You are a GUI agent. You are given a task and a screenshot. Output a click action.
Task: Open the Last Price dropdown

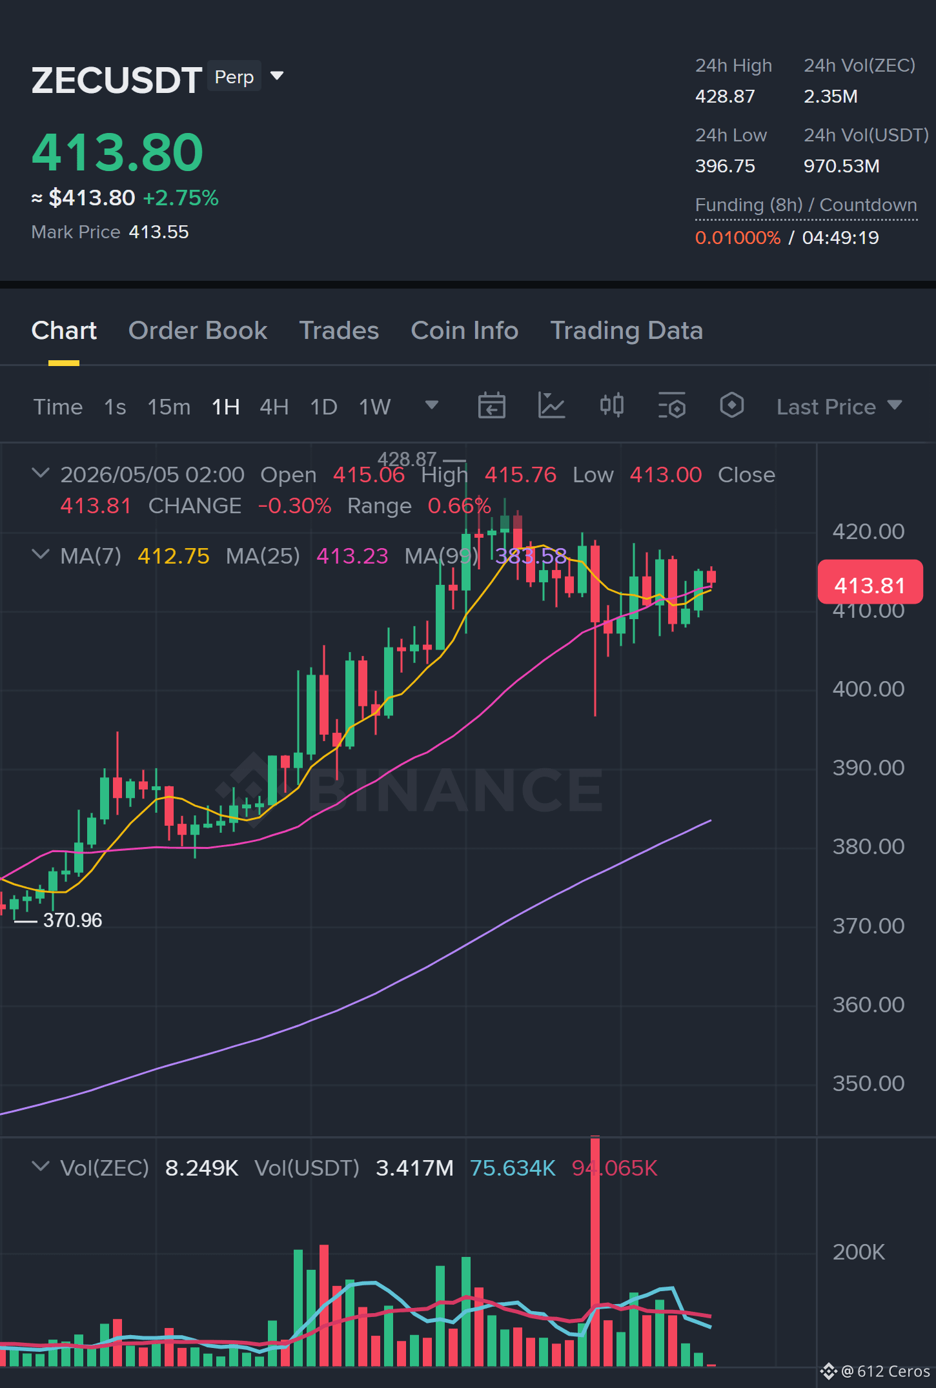click(839, 407)
